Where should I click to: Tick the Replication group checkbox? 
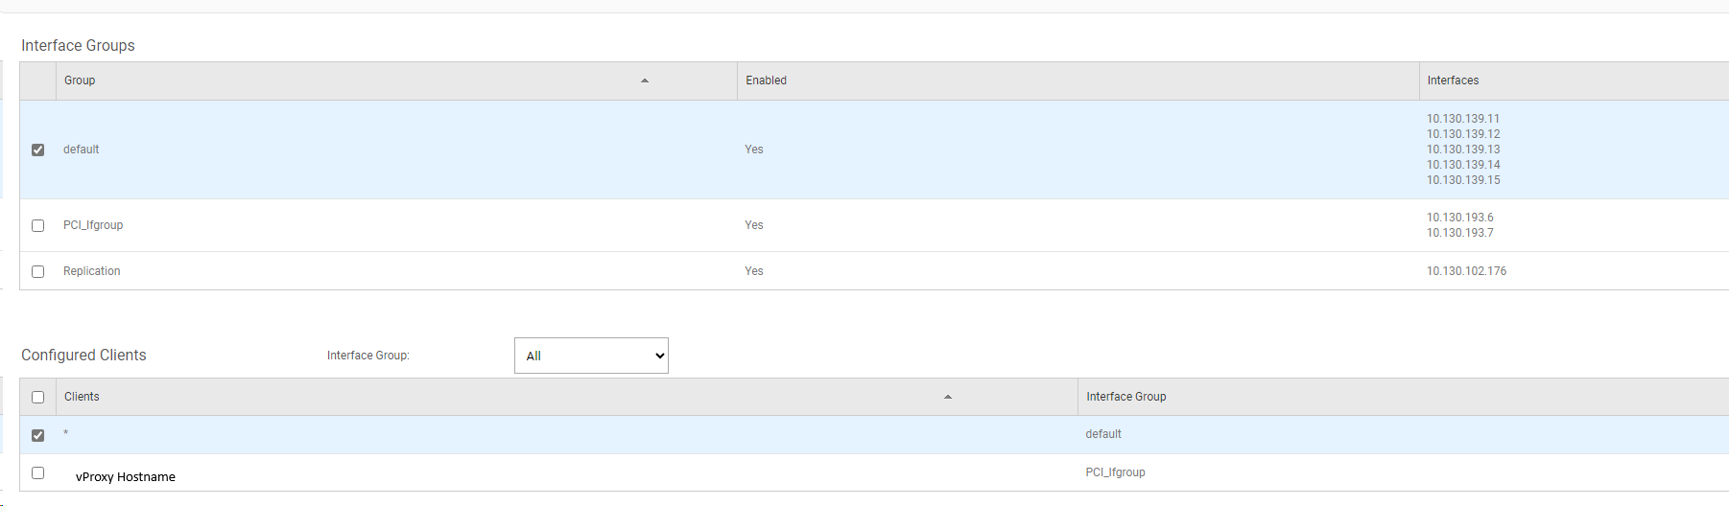pos(38,271)
